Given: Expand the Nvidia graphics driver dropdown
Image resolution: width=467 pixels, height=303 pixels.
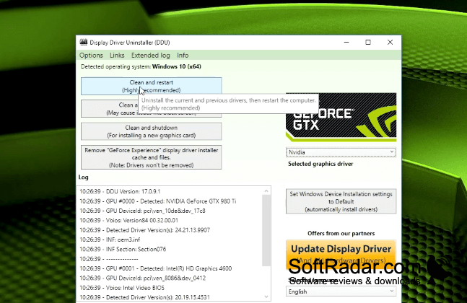Looking at the screenshot, I should (341, 152).
